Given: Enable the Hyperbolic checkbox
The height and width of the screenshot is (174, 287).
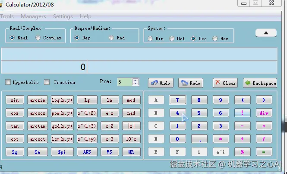Looking at the screenshot, I should 8,82.
